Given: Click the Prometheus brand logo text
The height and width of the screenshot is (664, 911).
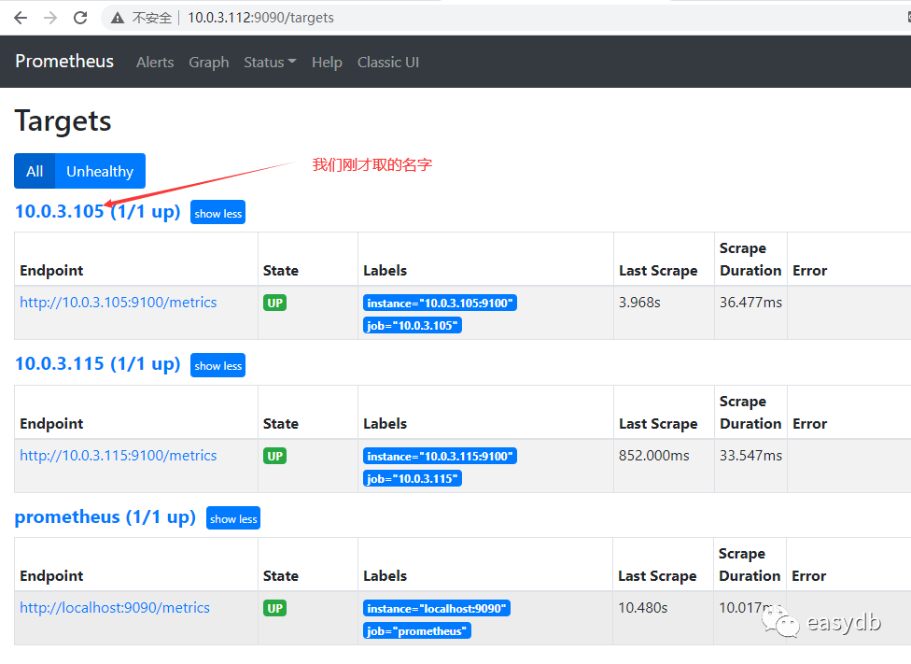Looking at the screenshot, I should pyautogui.click(x=64, y=62).
